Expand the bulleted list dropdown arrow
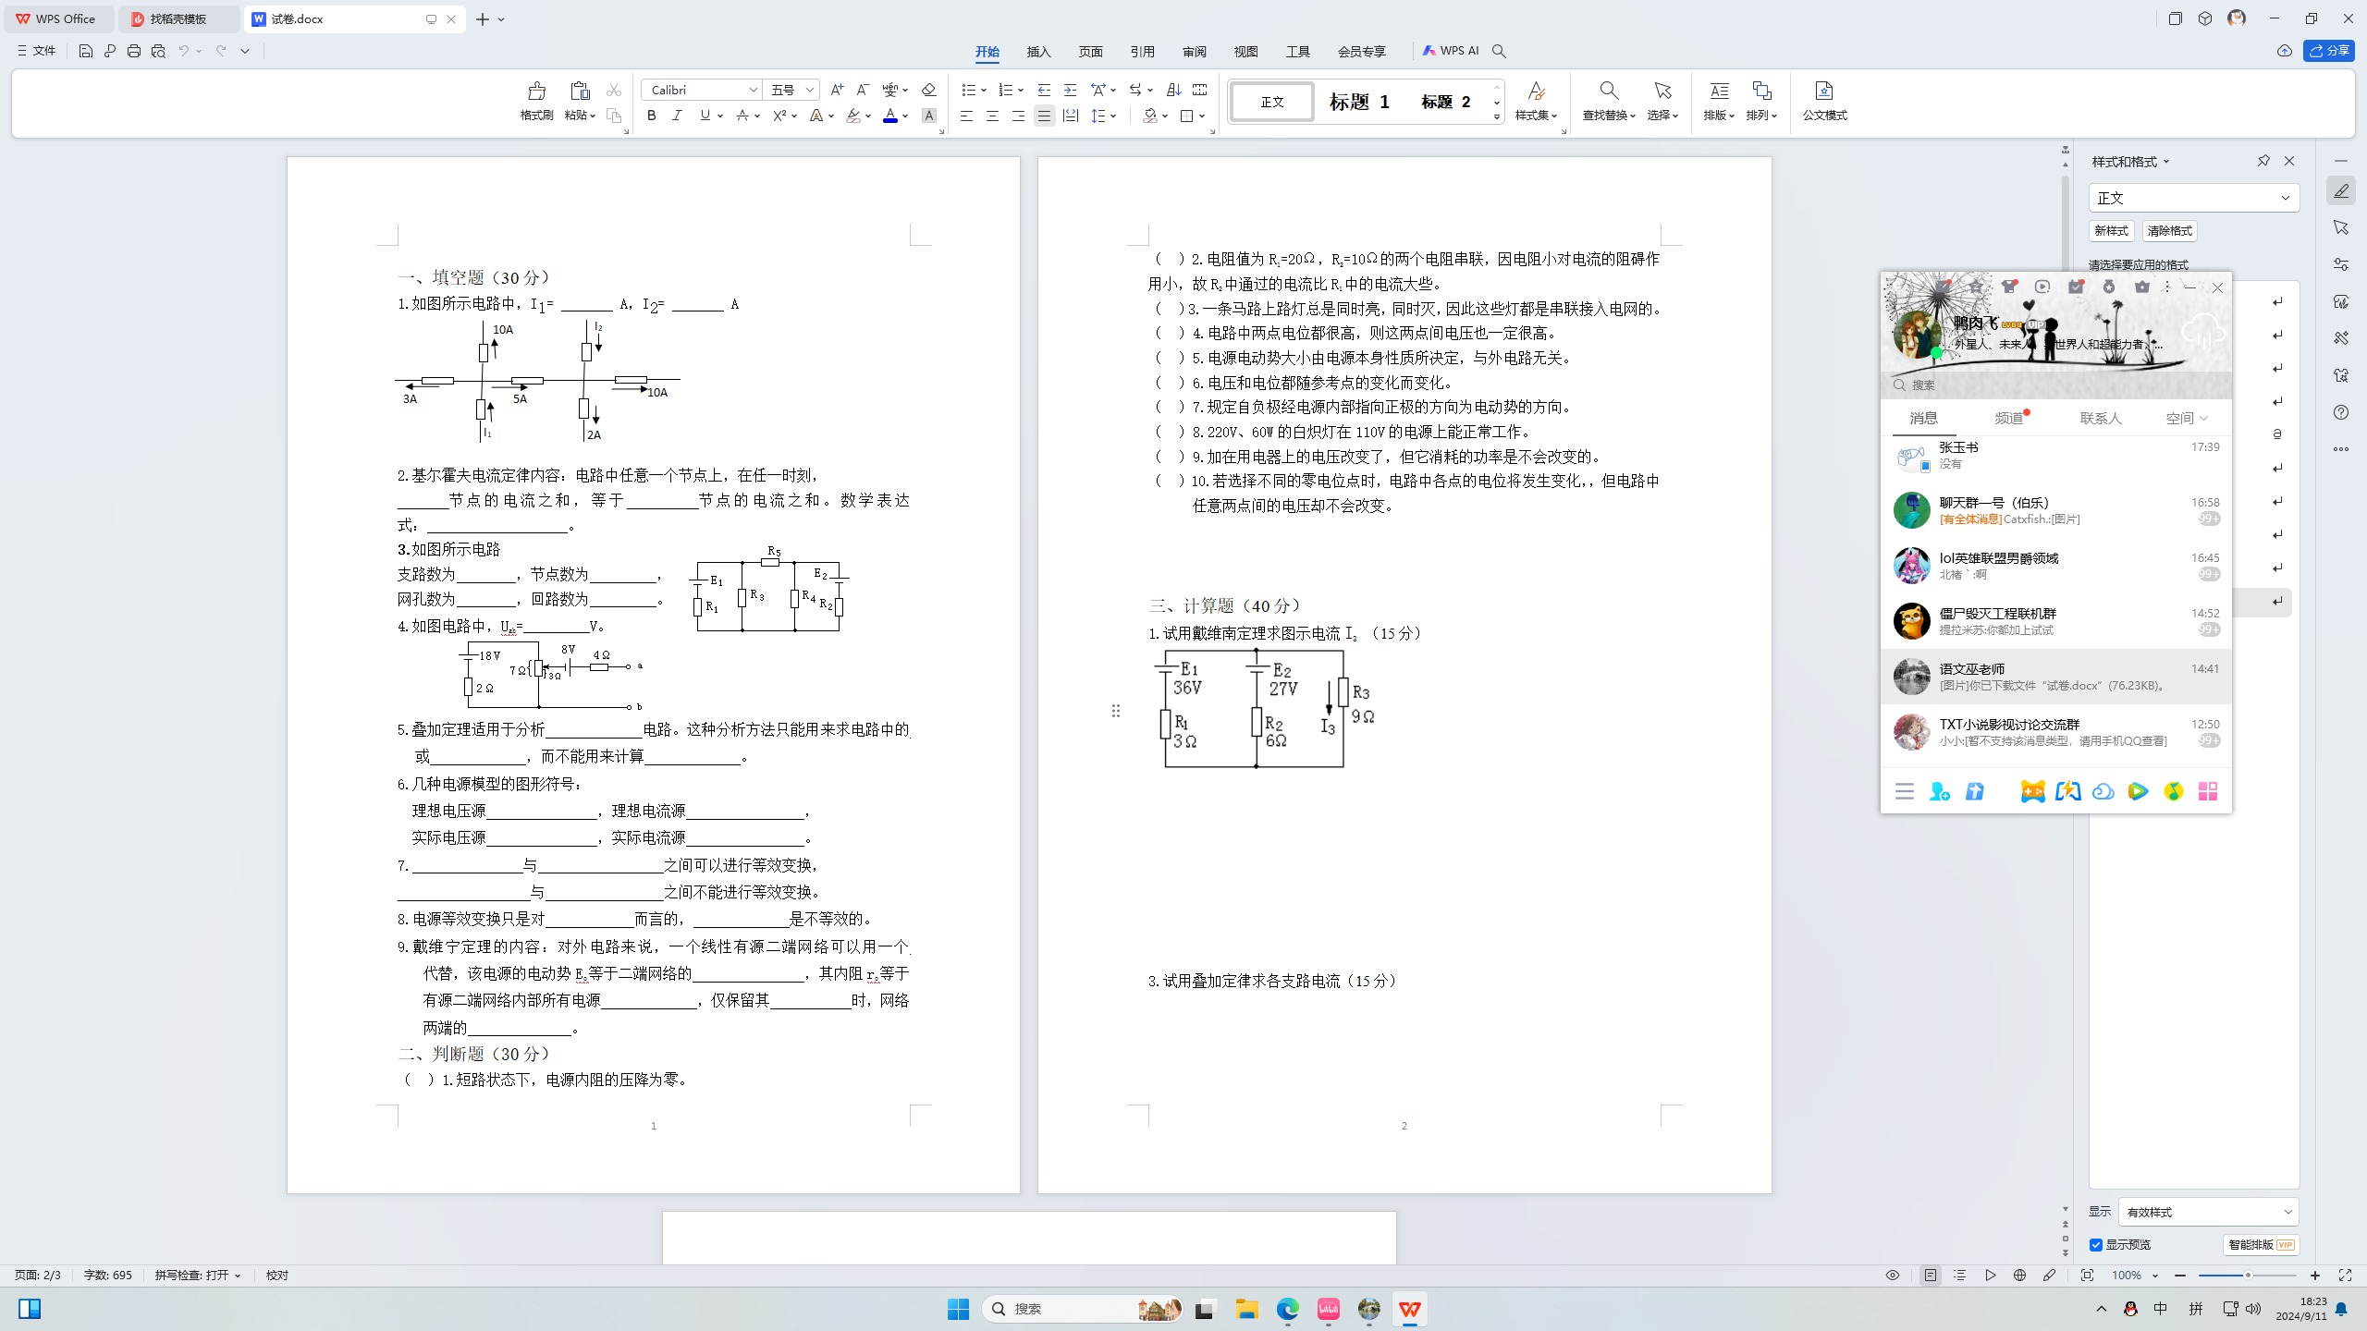 tap(984, 90)
